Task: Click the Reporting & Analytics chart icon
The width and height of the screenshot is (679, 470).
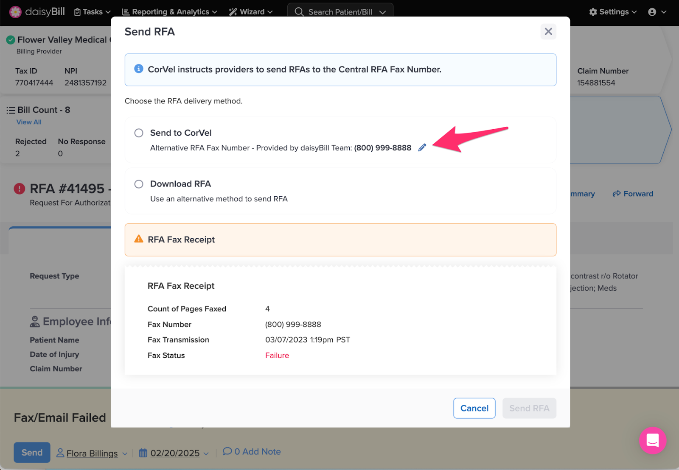Action: click(x=126, y=12)
